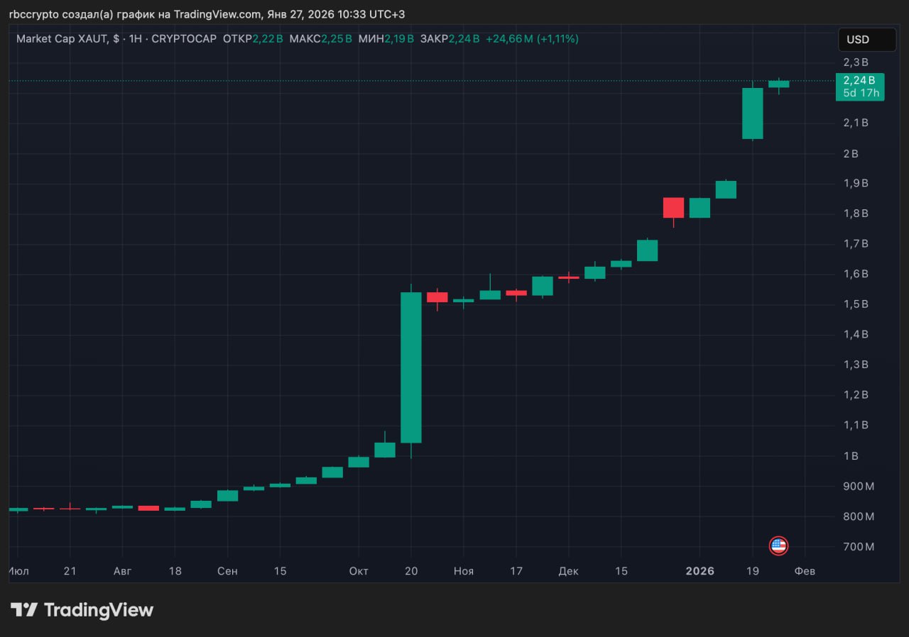
Task: Click the 2026 label on time axis
Action: (x=700, y=571)
